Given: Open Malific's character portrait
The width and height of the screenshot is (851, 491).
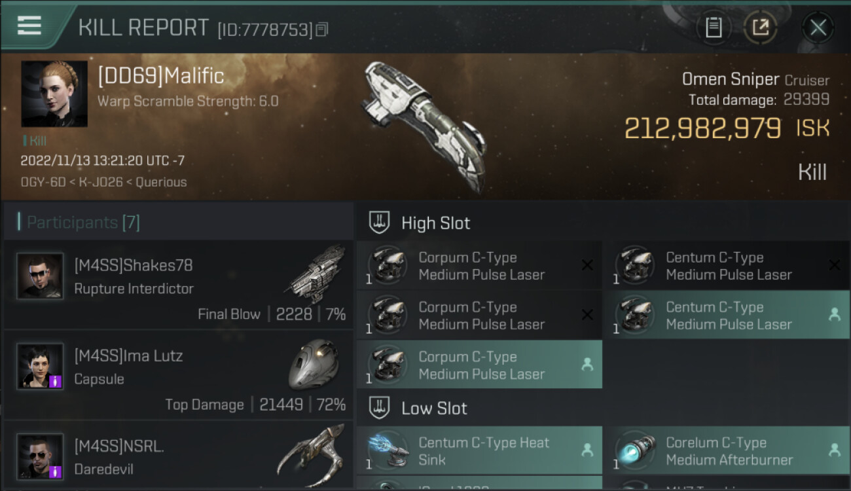Looking at the screenshot, I should (54, 94).
